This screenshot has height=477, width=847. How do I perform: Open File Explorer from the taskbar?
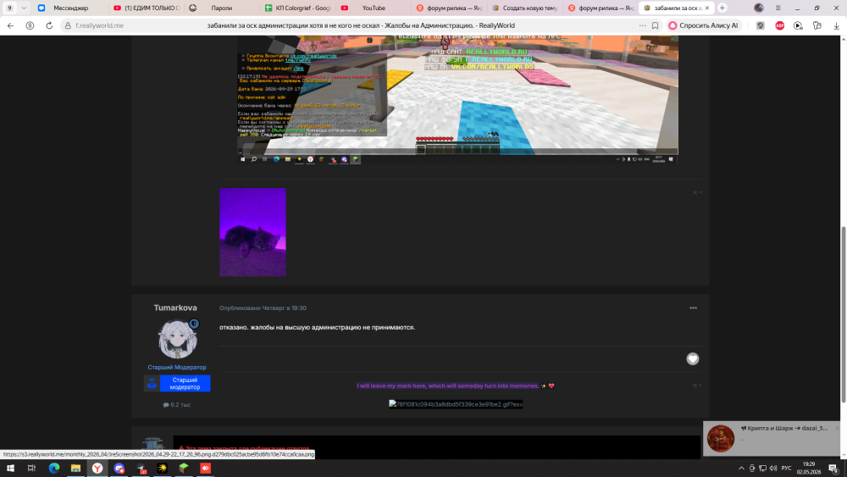75,469
